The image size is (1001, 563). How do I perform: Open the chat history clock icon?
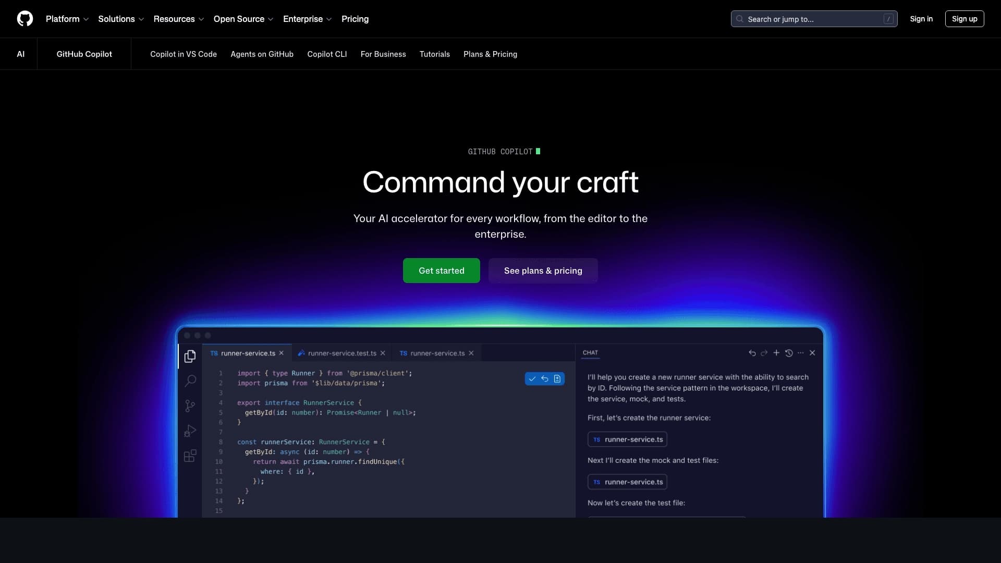point(789,353)
